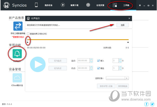
Task: Click the 起点 time input field
Action: click(x=84, y=60)
